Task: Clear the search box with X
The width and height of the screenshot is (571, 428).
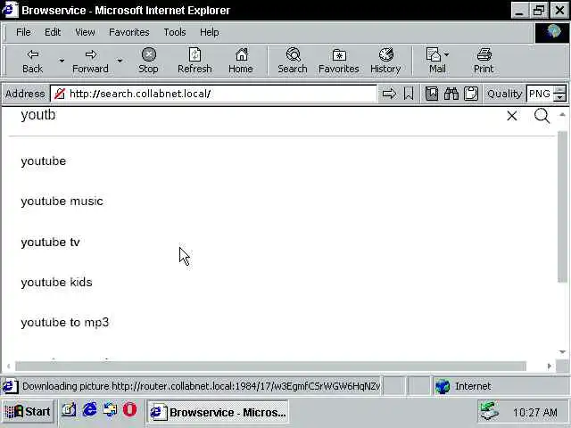Action: coord(512,116)
